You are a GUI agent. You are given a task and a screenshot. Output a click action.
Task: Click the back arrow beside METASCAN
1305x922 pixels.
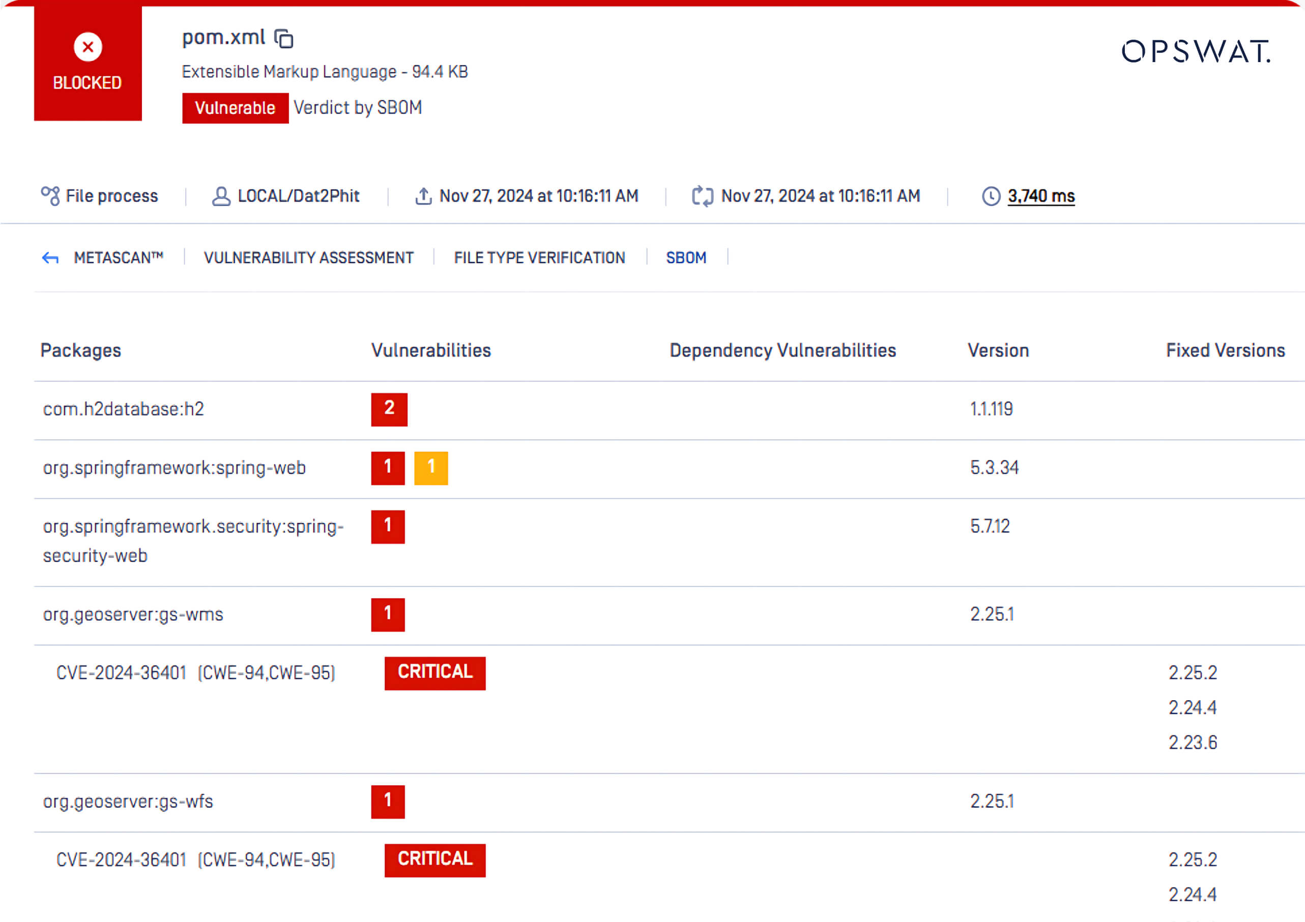50,257
